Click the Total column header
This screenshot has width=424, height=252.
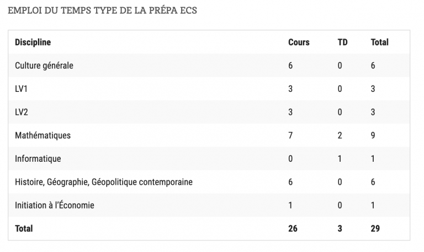[x=379, y=42]
